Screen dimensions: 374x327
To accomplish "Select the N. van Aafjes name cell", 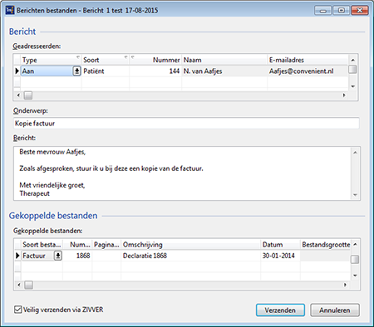I will point(224,71).
